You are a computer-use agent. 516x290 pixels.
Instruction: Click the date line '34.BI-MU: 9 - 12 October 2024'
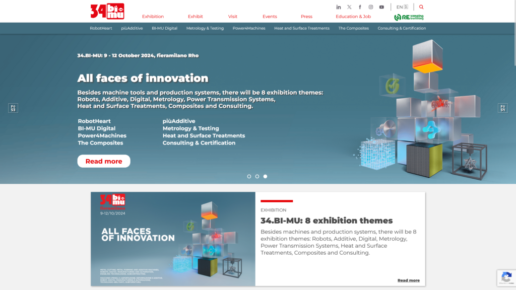pyautogui.click(x=138, y=55)
